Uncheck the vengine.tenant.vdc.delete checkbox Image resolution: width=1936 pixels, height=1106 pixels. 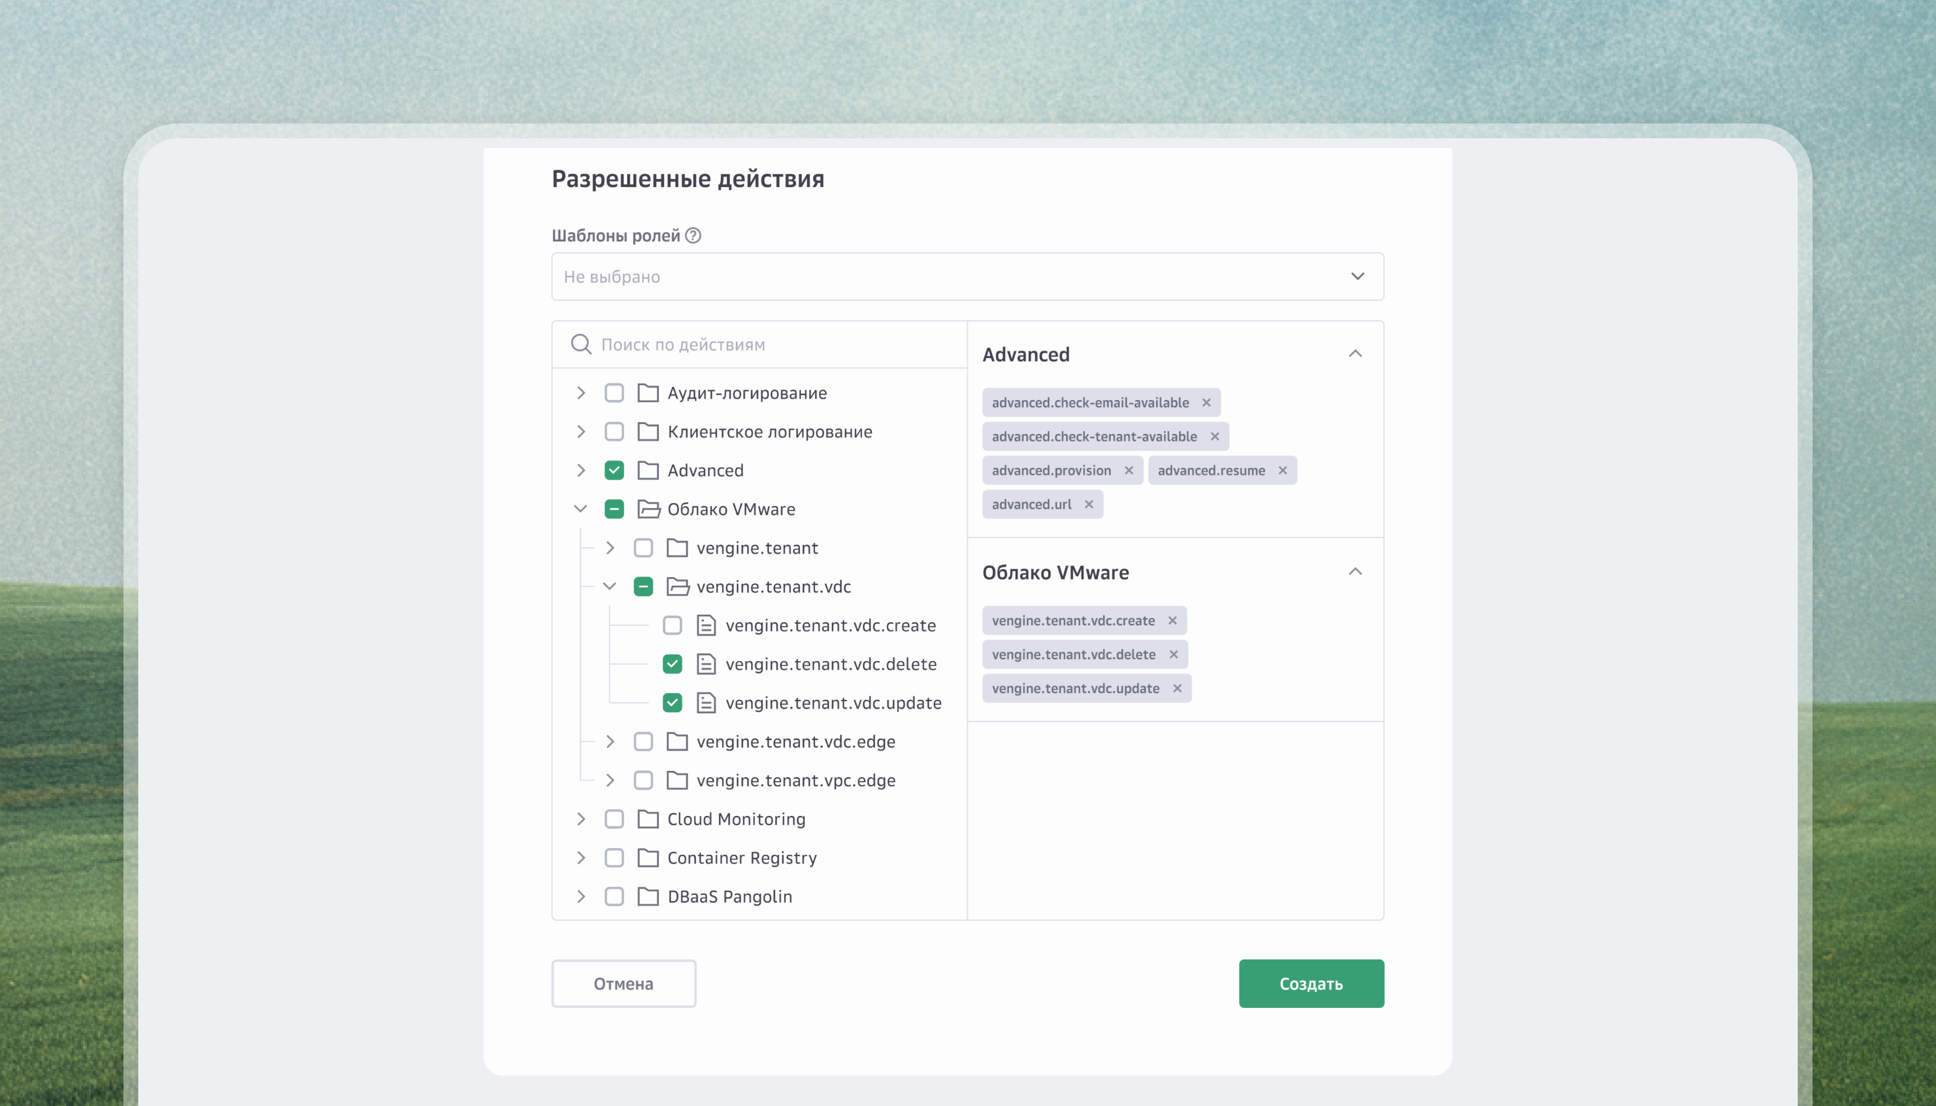pos(672,664)
